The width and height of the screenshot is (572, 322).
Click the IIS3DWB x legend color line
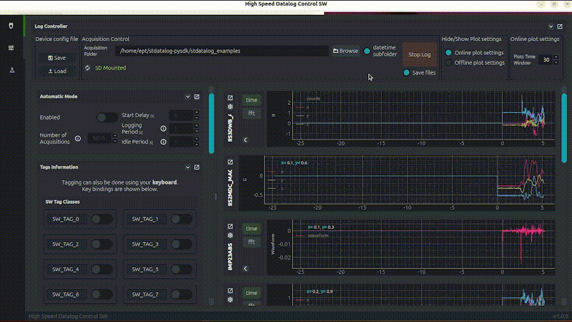[300, 107]
